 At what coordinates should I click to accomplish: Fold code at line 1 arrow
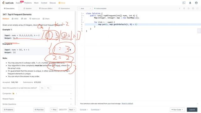83,13
